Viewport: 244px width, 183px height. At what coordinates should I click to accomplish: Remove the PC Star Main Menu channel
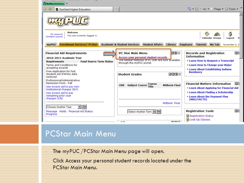179,53
